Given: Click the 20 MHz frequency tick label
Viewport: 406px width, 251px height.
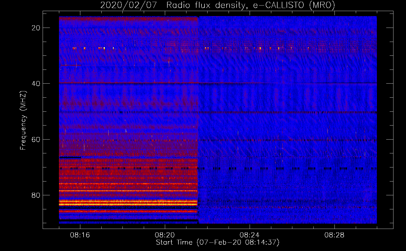Looking at the screenshot, I should pos(36,28).
